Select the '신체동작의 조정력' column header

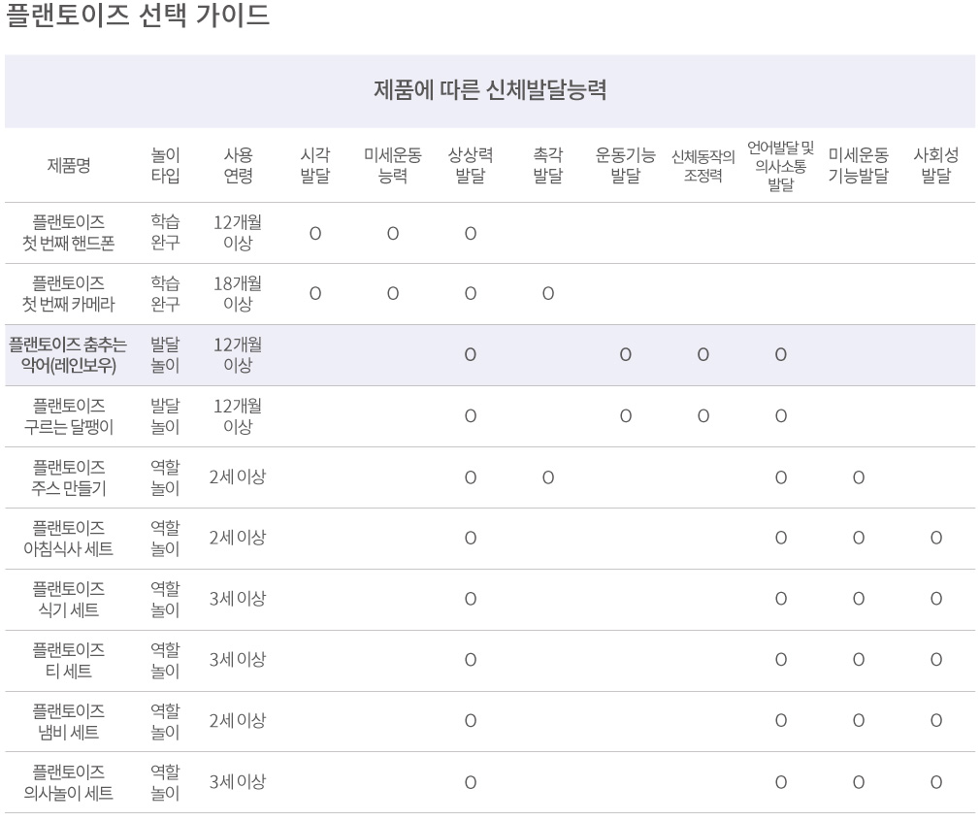click(703, 166)
